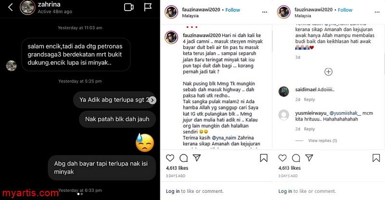Like the middle post with the heart icon
The height and width of the screenshot is (200, 385).
tap(170, 158)
